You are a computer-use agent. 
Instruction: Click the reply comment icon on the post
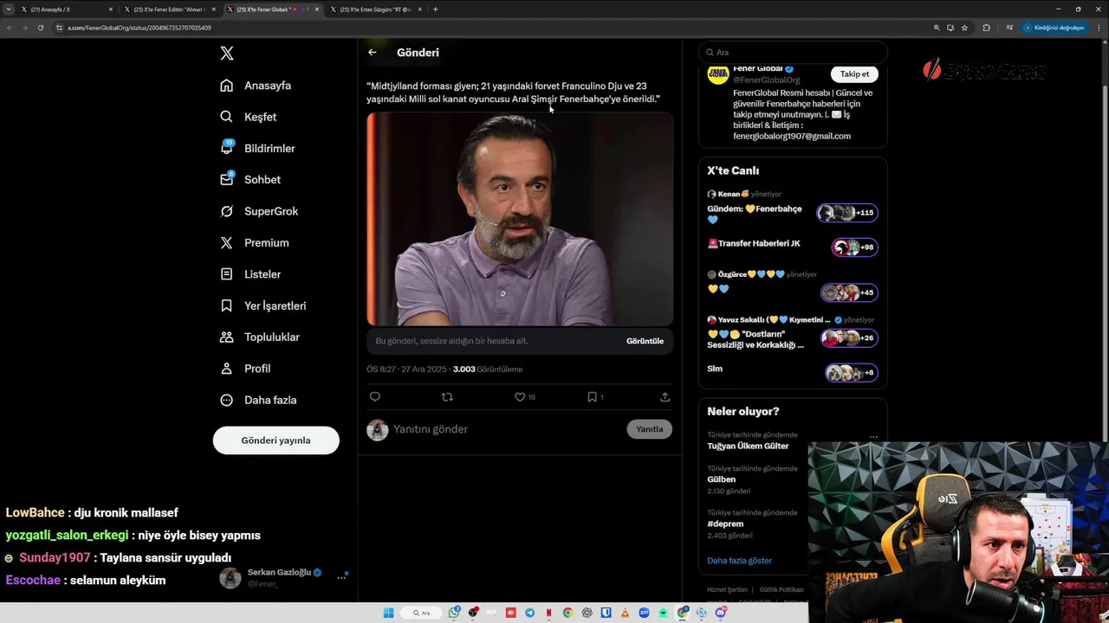375,397
